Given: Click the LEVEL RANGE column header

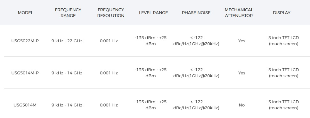Looking at the screenshot, I should (153, 13).
